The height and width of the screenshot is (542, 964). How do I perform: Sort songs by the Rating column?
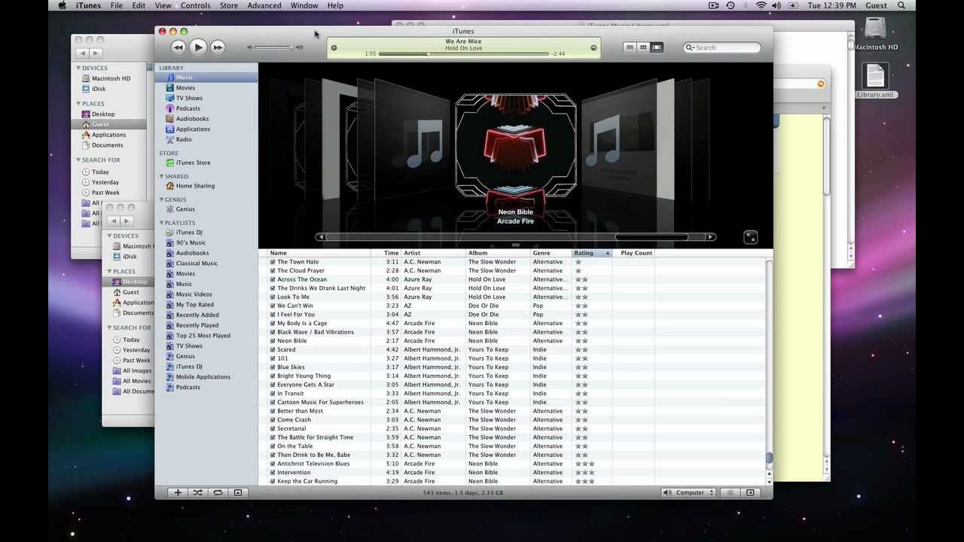592,253
